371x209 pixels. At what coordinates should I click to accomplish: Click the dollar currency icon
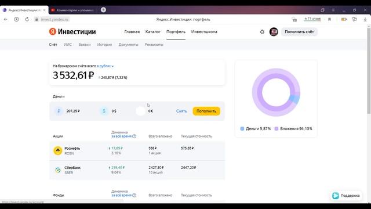(104, 111)
